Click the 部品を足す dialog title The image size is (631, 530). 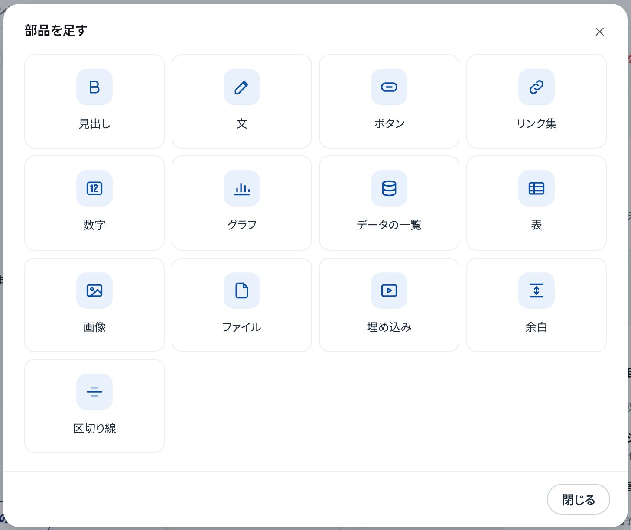tap(56, 31)
